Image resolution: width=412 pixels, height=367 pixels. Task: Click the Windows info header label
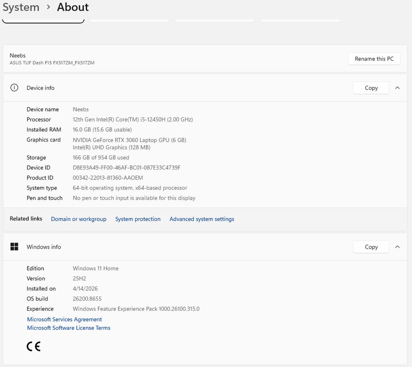click(44, 247)
